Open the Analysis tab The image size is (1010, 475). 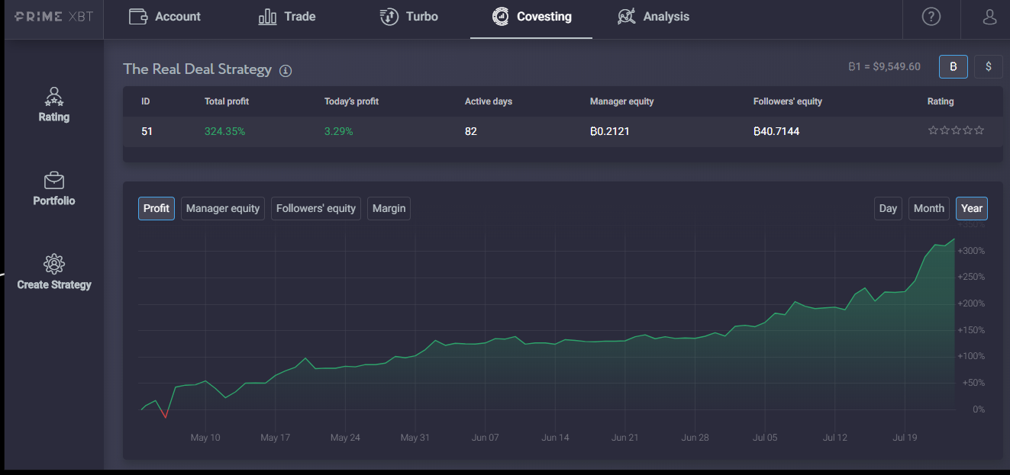point(653,17)
